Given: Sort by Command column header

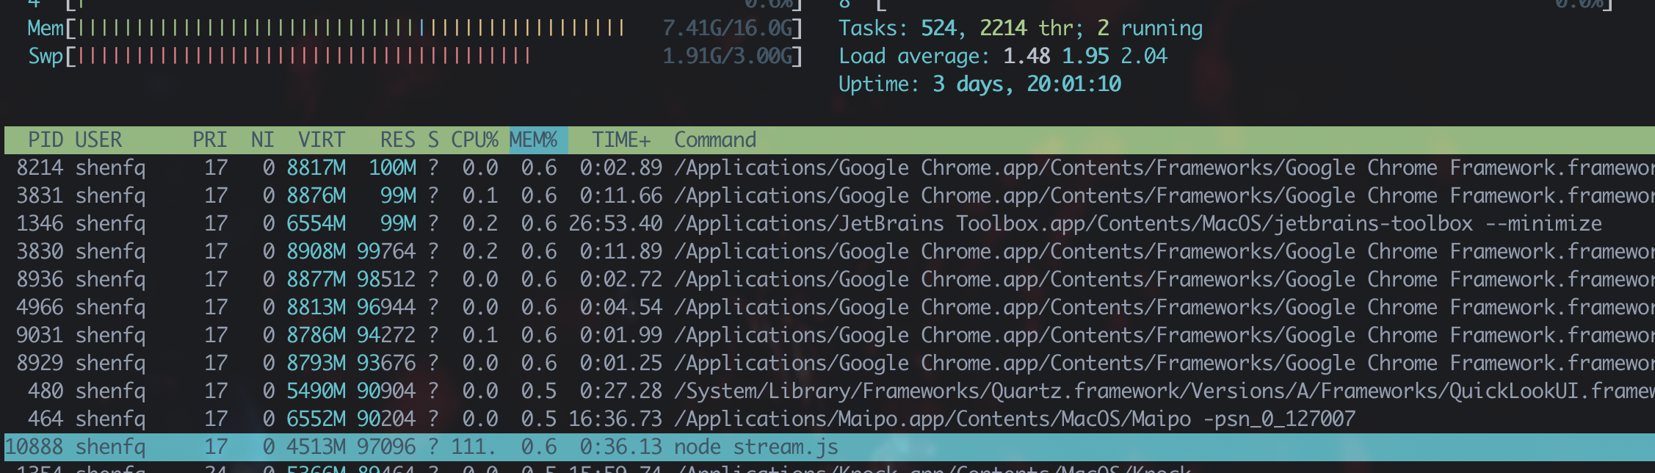Looking at the screenshot, I should click(715, 140).
